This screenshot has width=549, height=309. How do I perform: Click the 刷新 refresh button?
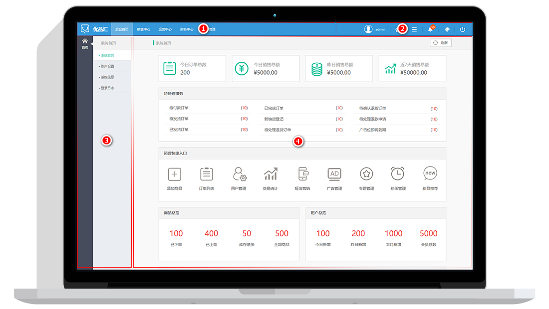click(x=441, y=43)
